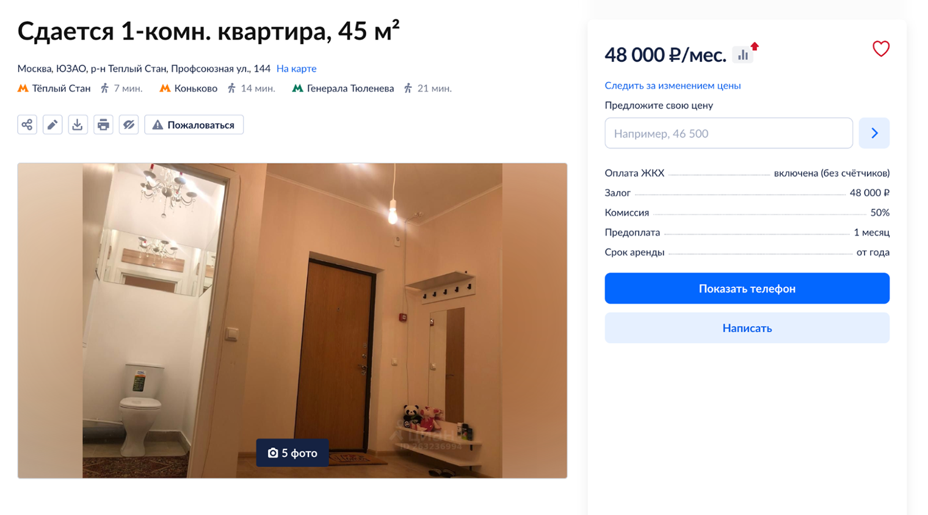The image size is (928, 515).
Task: Add listing to favorites heart icon
Action: (880, 49)
